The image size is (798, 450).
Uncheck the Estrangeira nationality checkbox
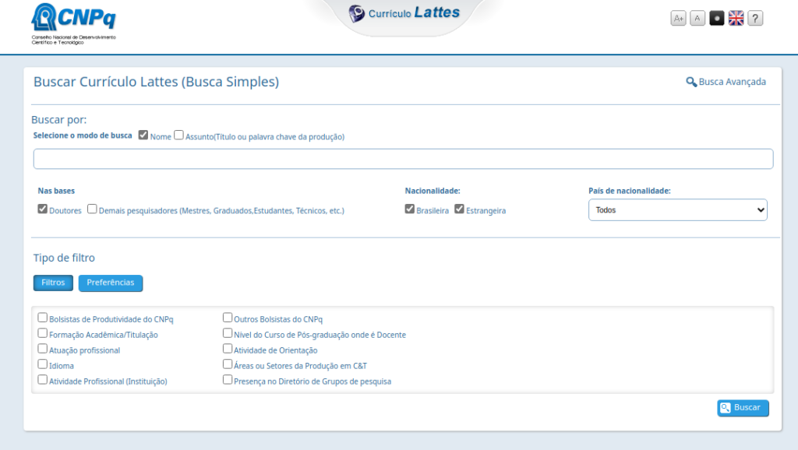click(460, 209)
